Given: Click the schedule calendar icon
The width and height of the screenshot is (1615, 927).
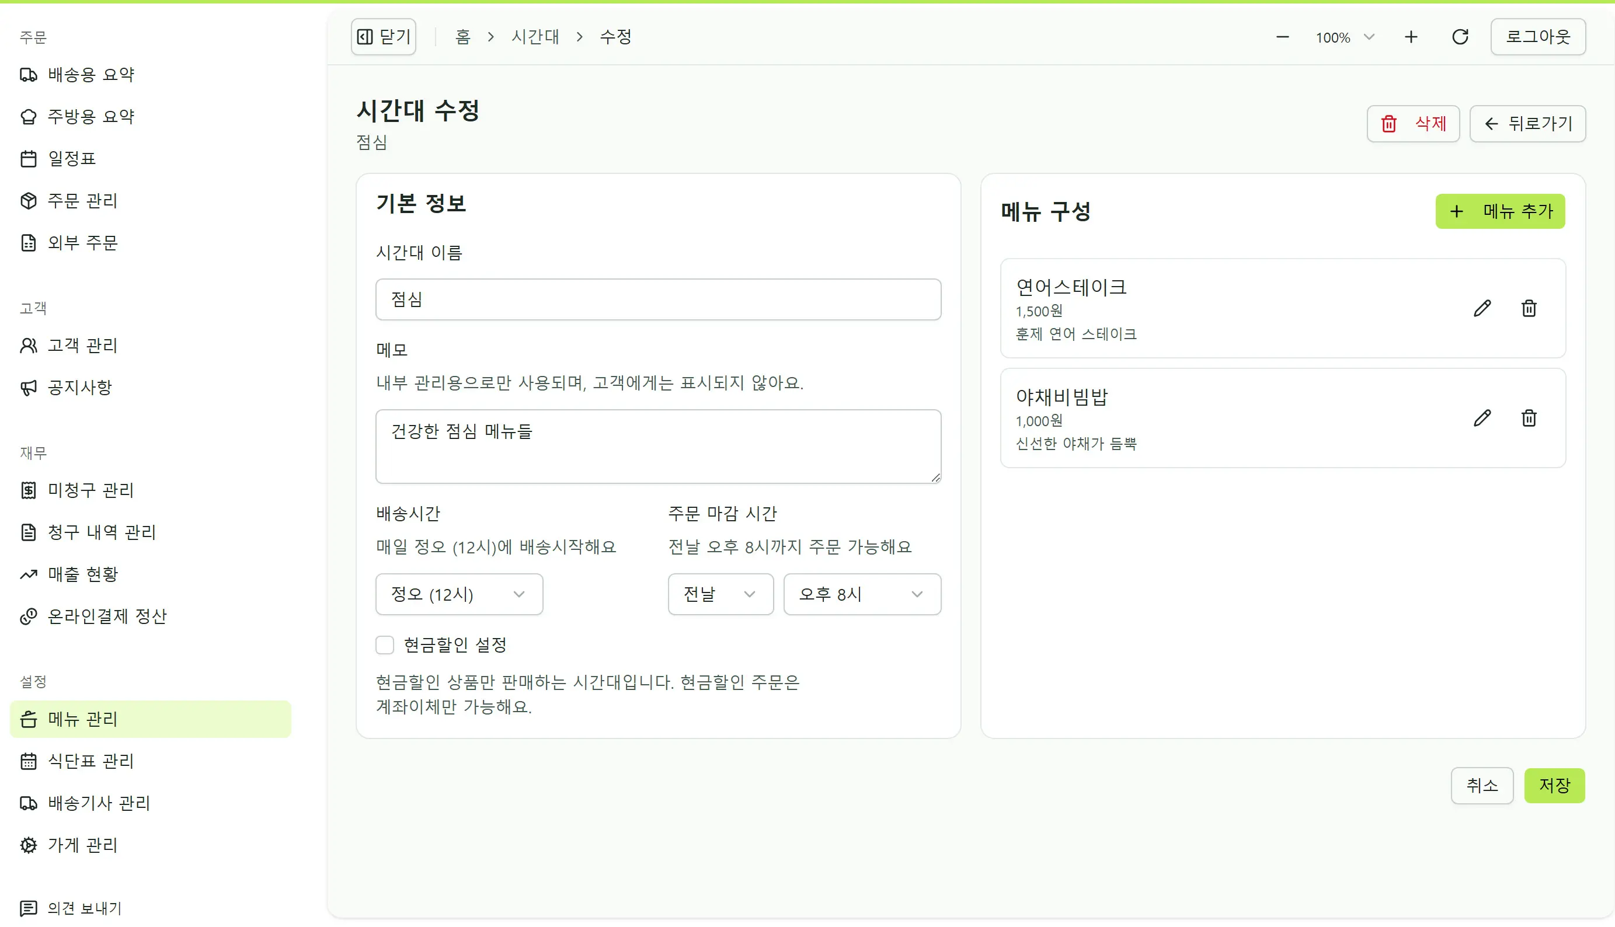Looking at the screenshot, I should pyautogui.click(x=29, y=159).
